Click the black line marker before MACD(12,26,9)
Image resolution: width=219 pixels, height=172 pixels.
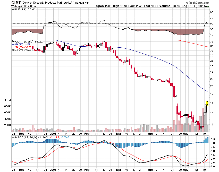[13, 137]
